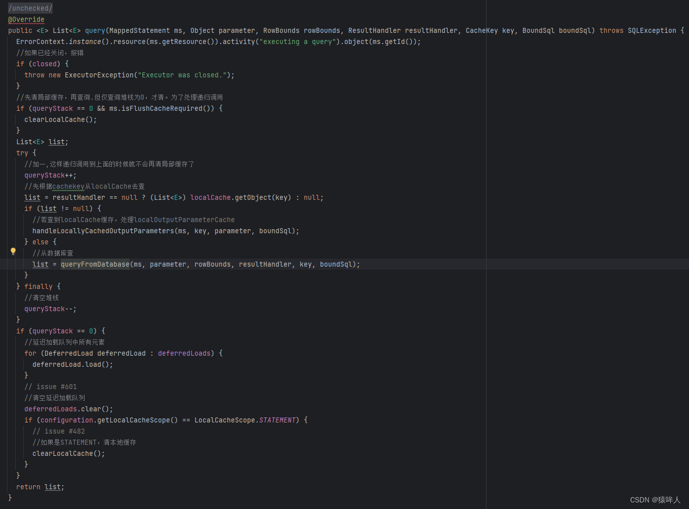Click the CacheKey type in signature
The image size is (689, 509).
click(482, 30)
